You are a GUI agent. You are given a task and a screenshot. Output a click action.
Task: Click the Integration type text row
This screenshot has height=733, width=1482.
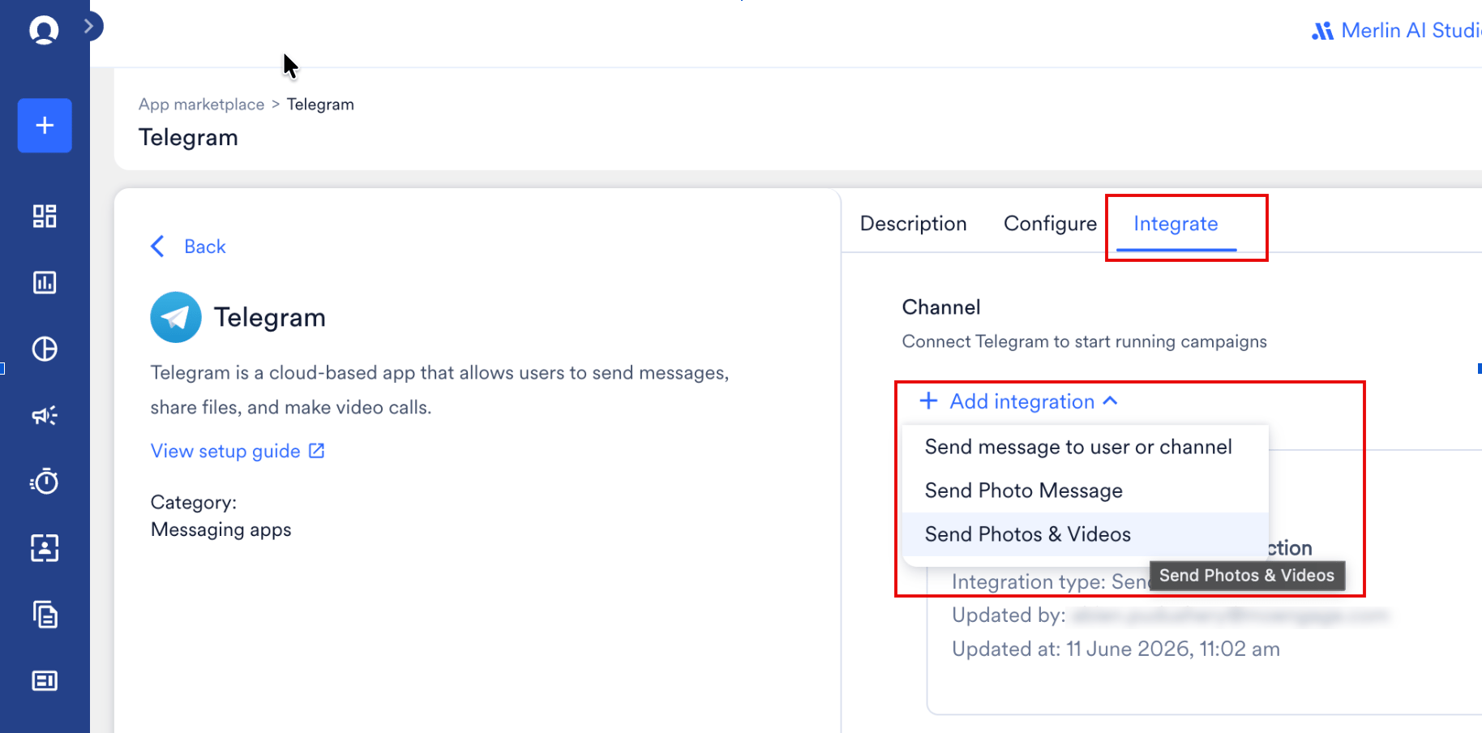point(1051,581)
